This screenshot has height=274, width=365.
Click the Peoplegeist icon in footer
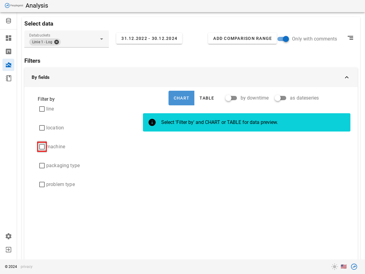tap(354, 267)
